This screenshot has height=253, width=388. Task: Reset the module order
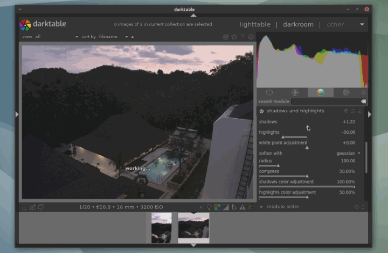point(357,207)
